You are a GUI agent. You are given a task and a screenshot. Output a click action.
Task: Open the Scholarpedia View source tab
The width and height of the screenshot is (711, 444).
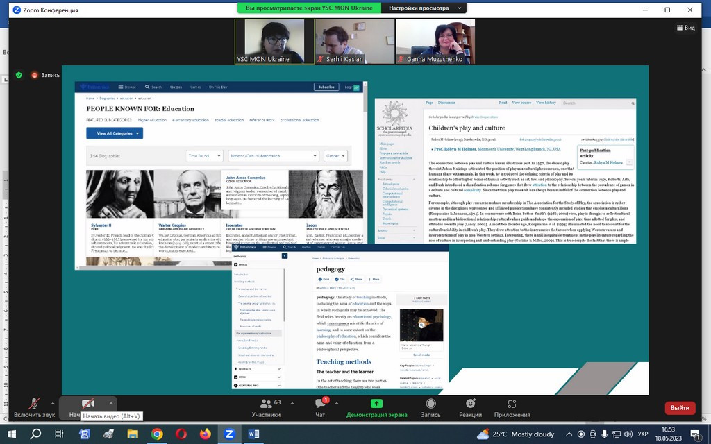(x=521, y=103)
